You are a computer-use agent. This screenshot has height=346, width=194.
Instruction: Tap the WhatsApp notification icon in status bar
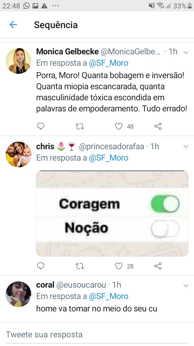(x=26, y=6)
